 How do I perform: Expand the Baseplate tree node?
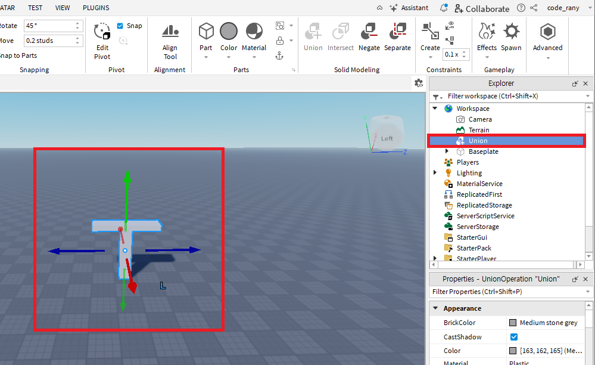click(x=447, y=151)
